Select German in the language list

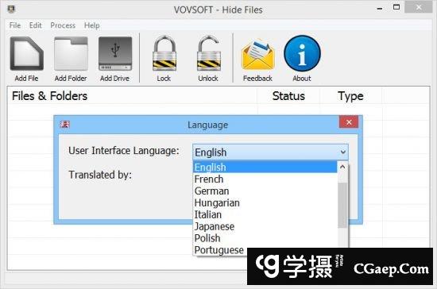[x=265, y=191]
